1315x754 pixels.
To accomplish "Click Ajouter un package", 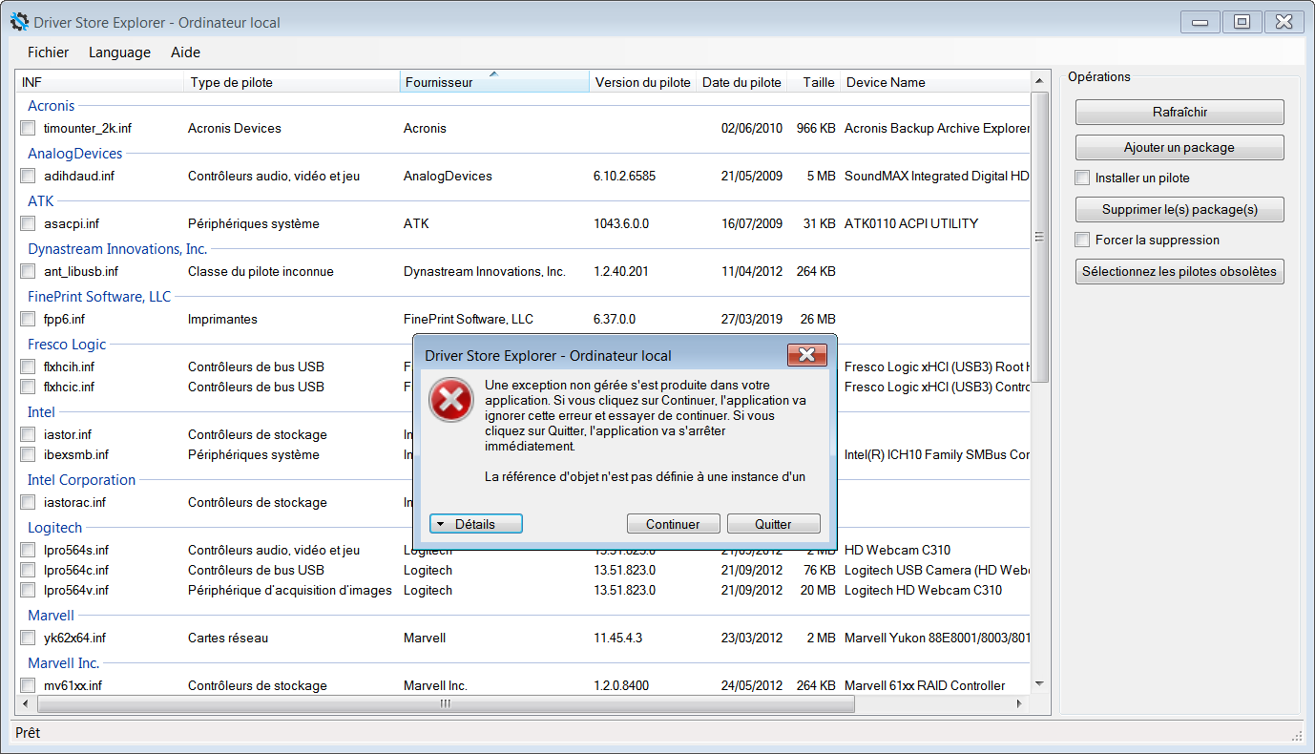I will (1179, 148).
